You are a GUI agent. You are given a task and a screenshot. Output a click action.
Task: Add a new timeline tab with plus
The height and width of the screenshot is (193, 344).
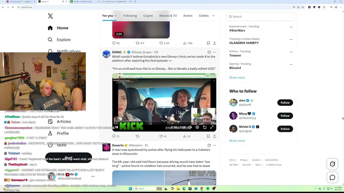point(214,16)
